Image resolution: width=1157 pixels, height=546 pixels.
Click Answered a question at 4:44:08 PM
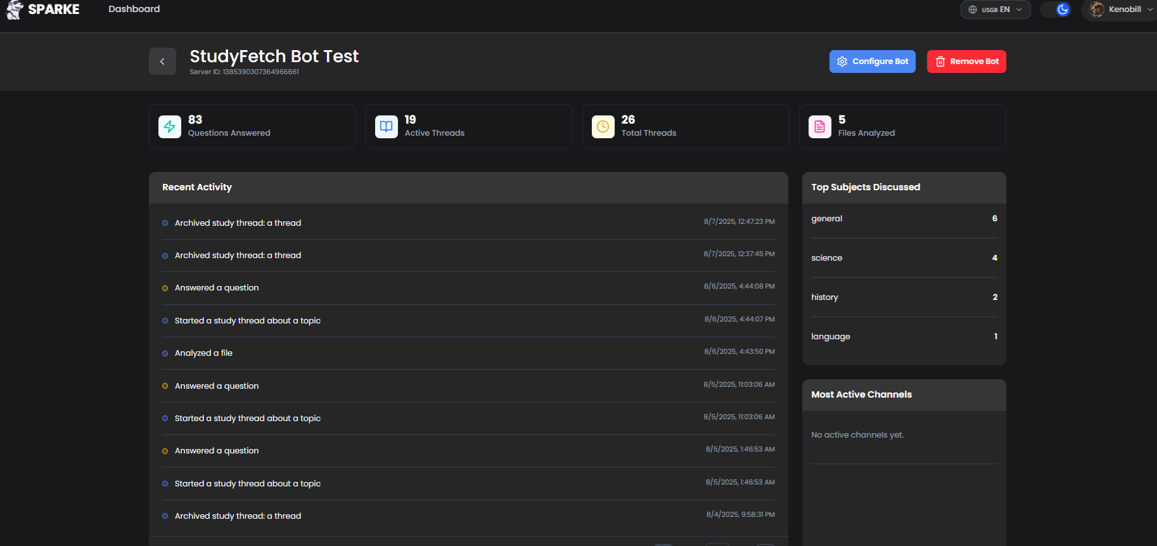[x=468, y=288]
